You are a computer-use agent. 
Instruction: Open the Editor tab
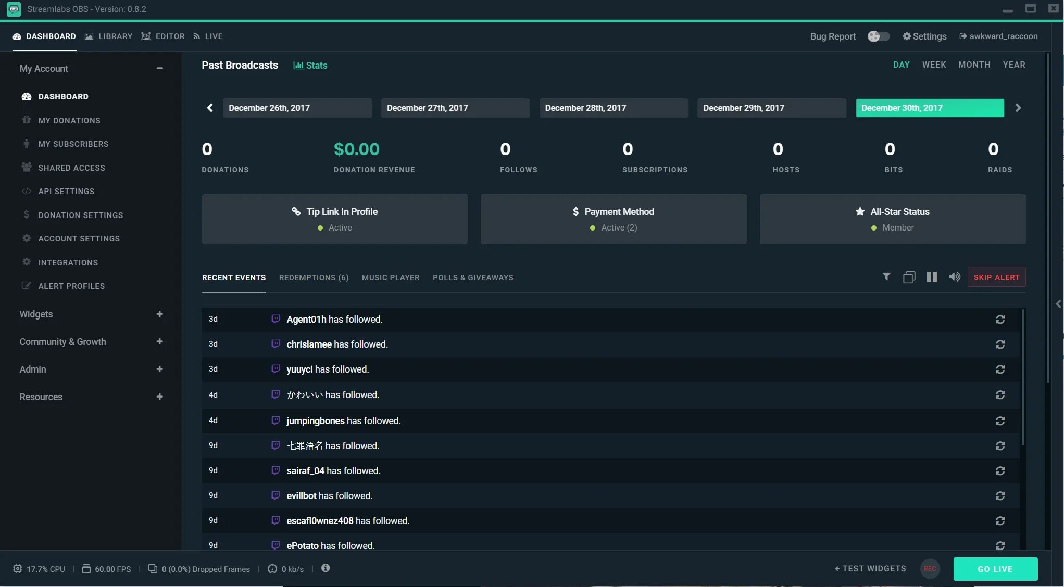click(163, 36)
